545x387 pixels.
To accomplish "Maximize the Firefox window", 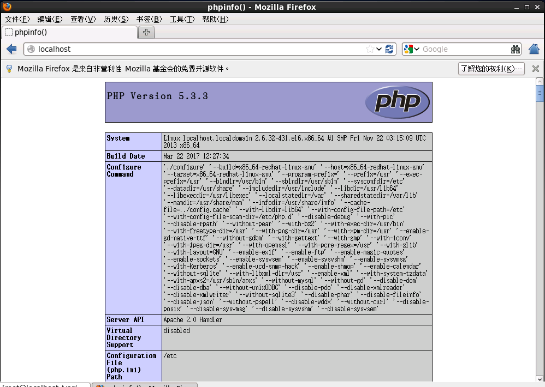I will coord(527,7).
